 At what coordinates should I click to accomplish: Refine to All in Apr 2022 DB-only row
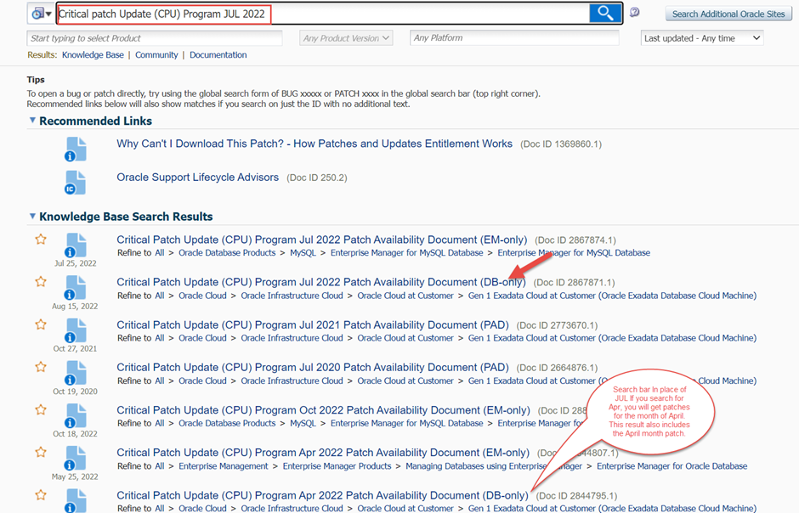point(160,509)
